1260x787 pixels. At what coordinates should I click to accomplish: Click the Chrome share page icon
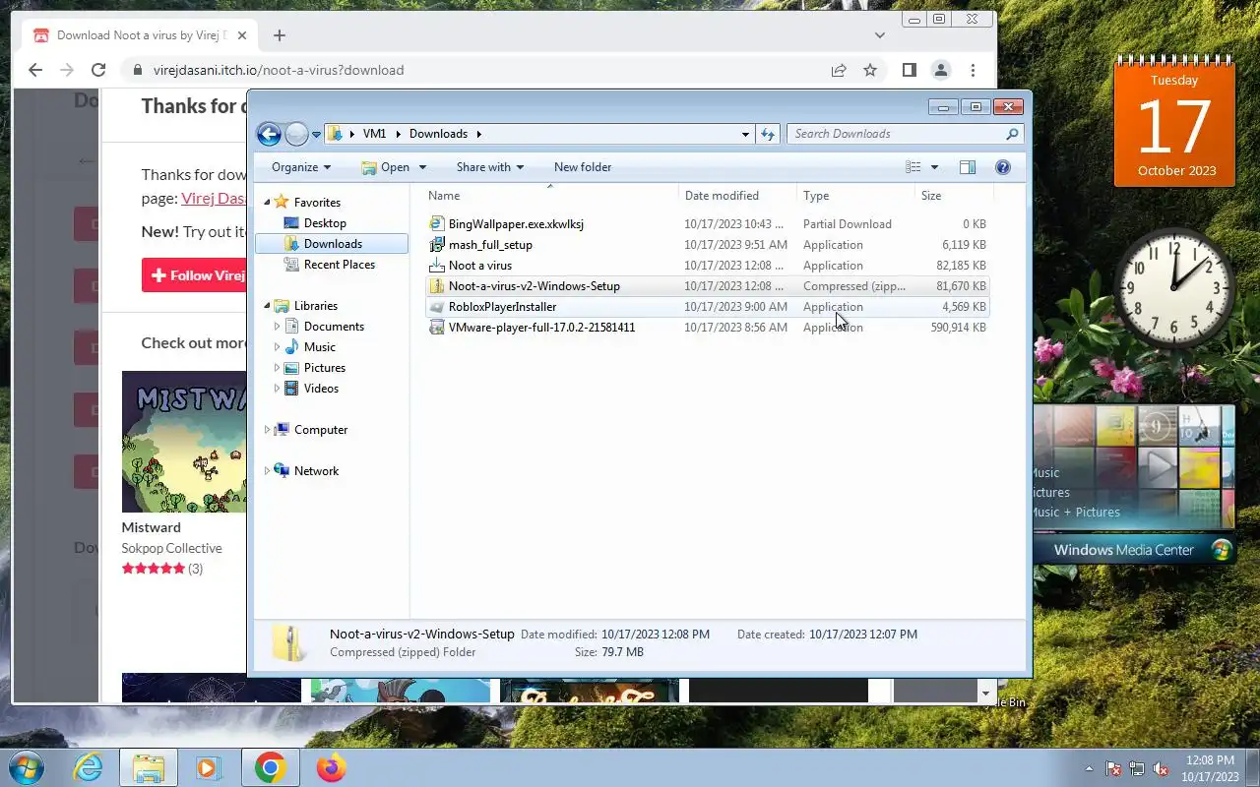[839, 70]
